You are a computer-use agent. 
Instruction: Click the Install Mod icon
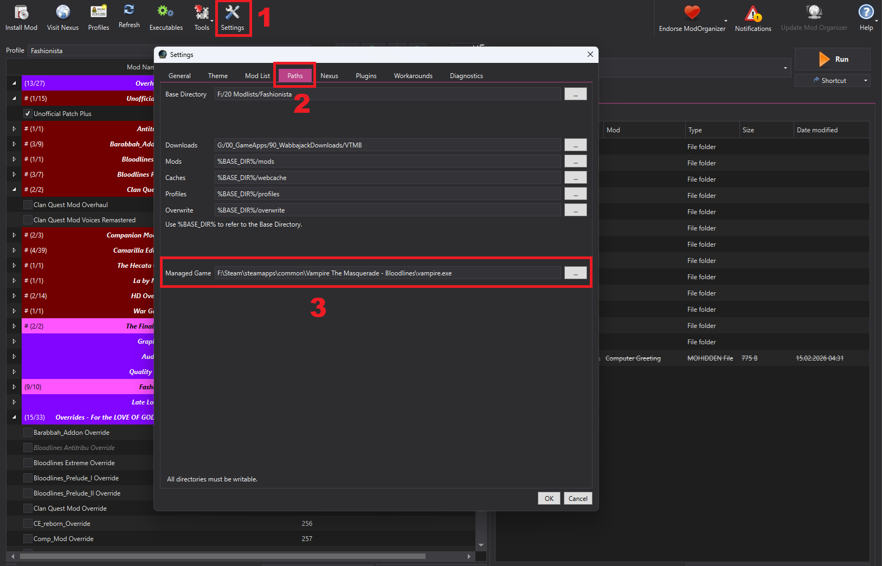click(x=21, y=12)
